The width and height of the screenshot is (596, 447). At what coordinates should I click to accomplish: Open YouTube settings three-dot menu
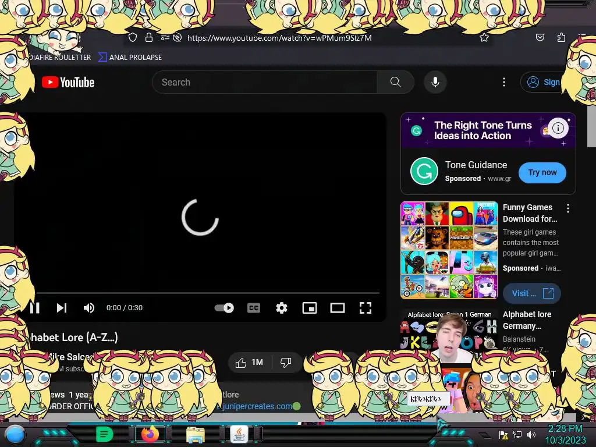504,82
